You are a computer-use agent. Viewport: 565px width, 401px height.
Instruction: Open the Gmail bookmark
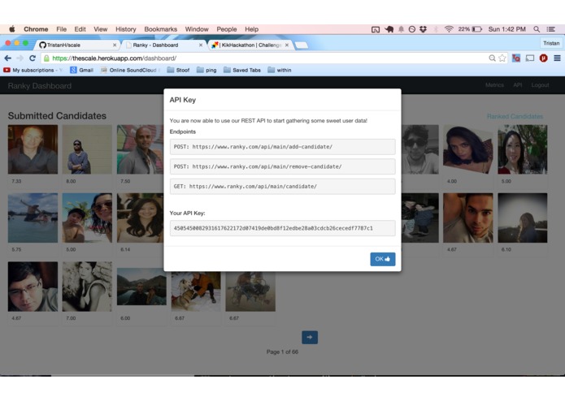(81, 70)
